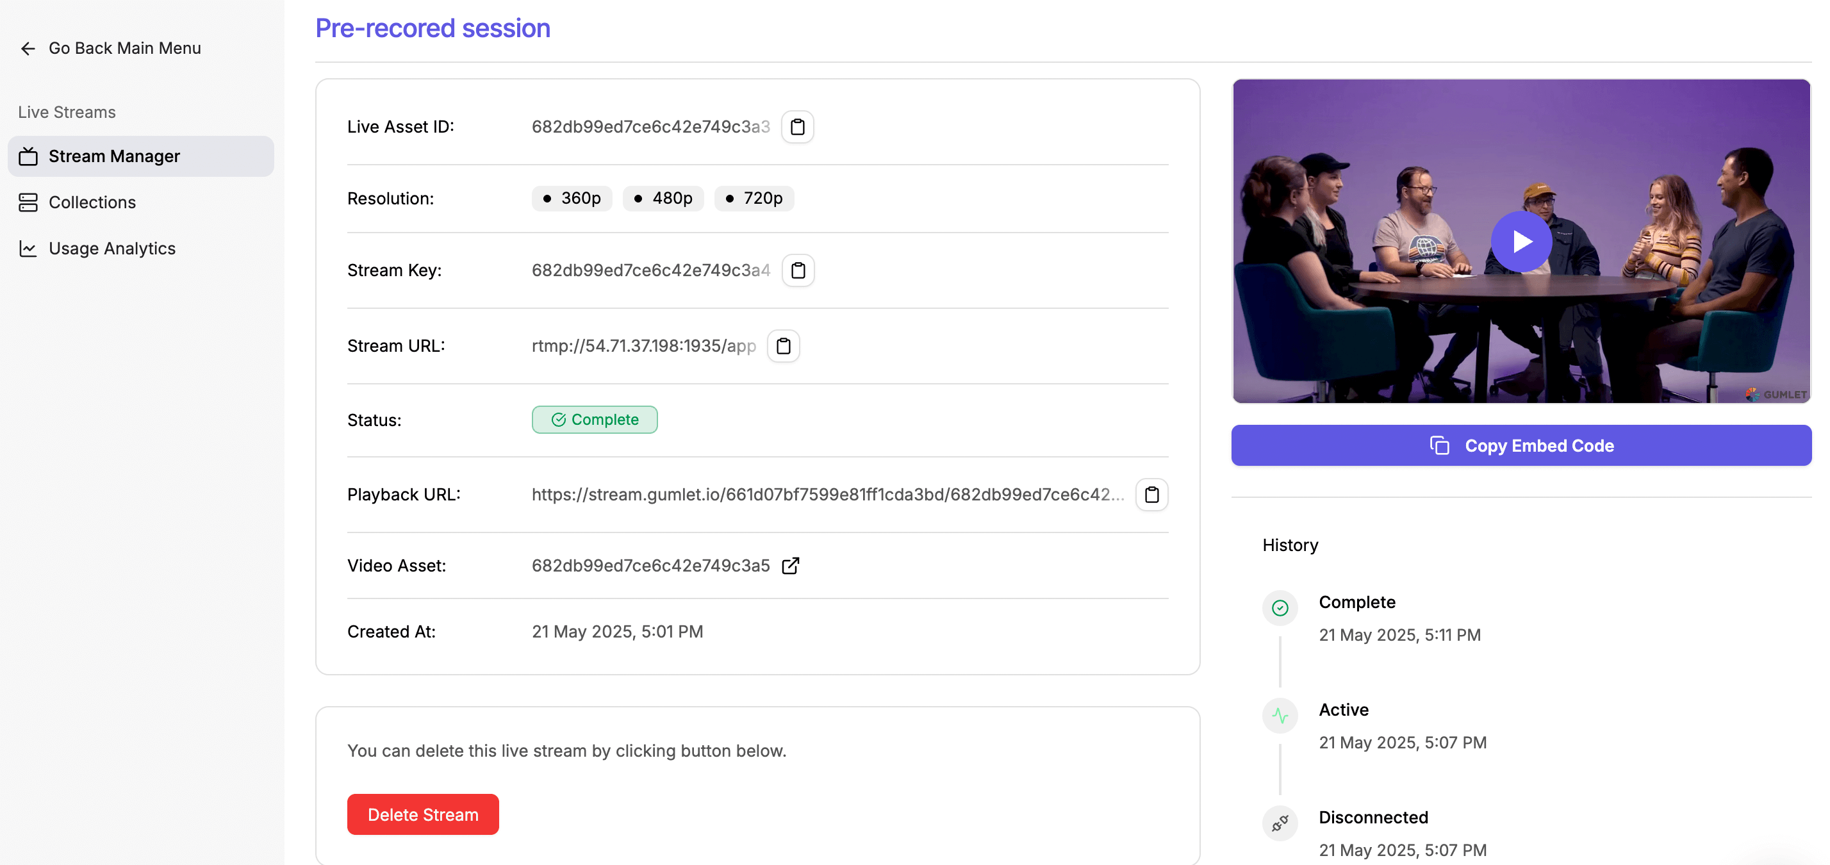Click History entry time 5:11 PM
This screenshot has height=865, width=1830.
tap(1399, 635)
